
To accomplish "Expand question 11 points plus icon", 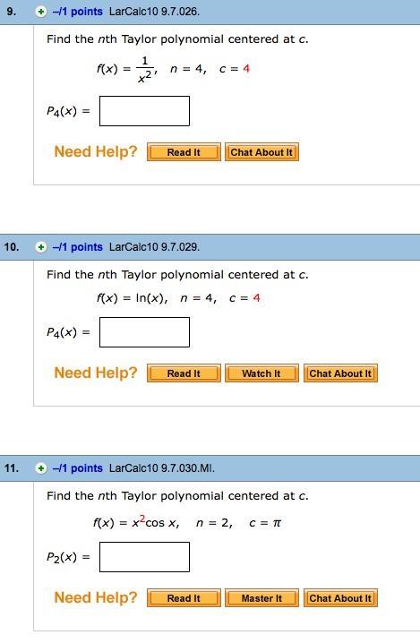I will point(40,468).
